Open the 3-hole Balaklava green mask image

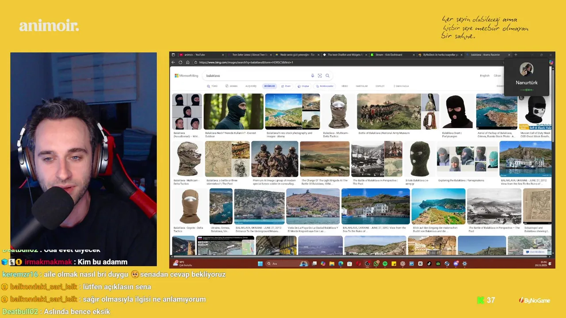click(419, 159)
